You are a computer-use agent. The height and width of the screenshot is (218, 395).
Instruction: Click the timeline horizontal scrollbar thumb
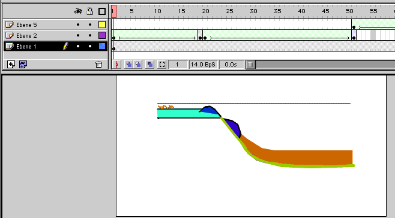[x=250, y=65]
